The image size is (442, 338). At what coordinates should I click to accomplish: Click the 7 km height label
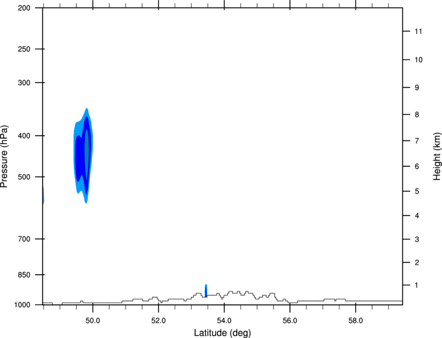(x=417, y=141)
